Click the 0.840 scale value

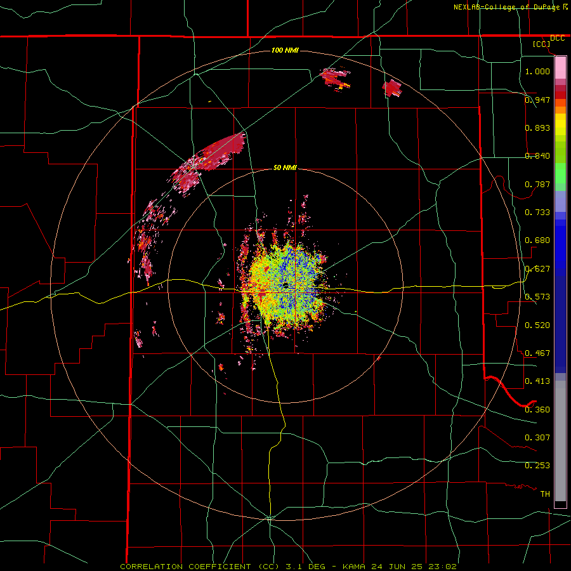click(x=537, y=155)
